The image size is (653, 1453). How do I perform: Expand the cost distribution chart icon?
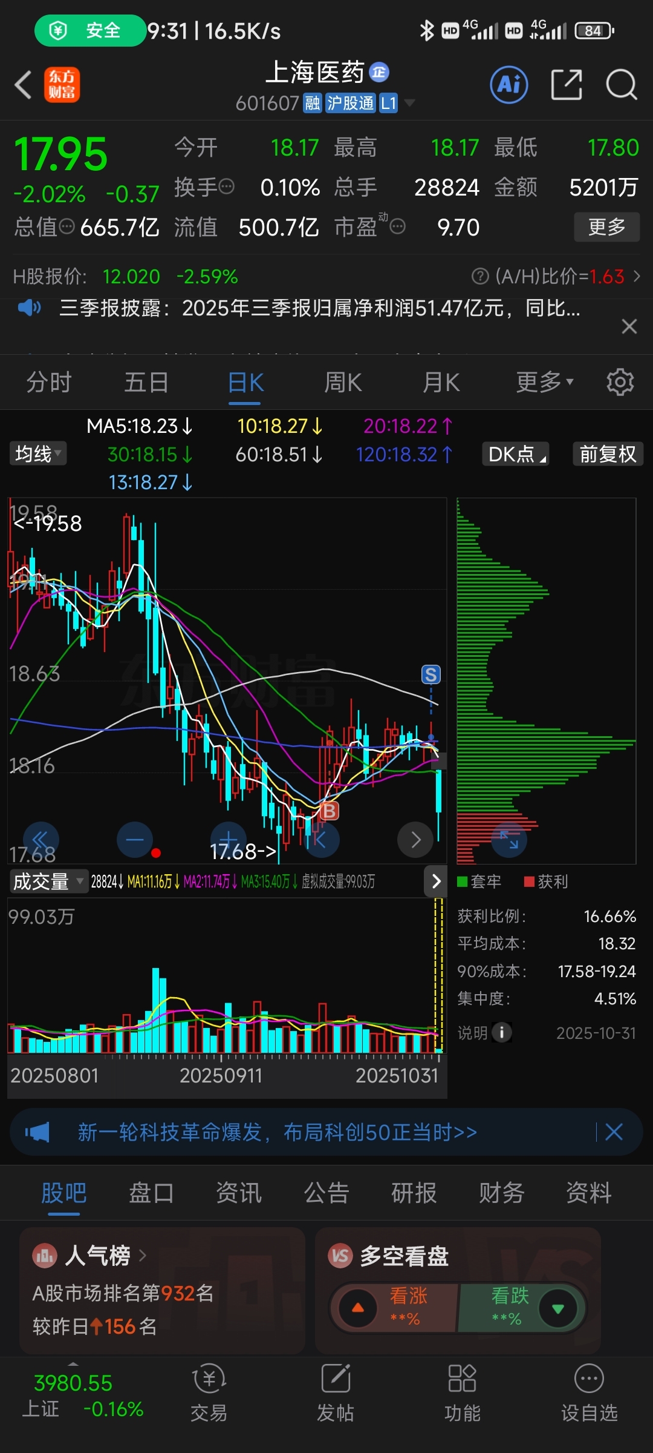pos(509,840)
